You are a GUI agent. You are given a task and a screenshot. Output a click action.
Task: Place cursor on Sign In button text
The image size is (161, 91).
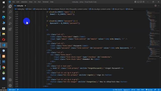pyautogui.click(x=101, y=75)
